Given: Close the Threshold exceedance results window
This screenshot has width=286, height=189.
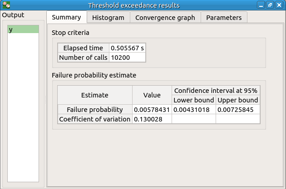Looking at the screenshot, I should tap(279, 5).
